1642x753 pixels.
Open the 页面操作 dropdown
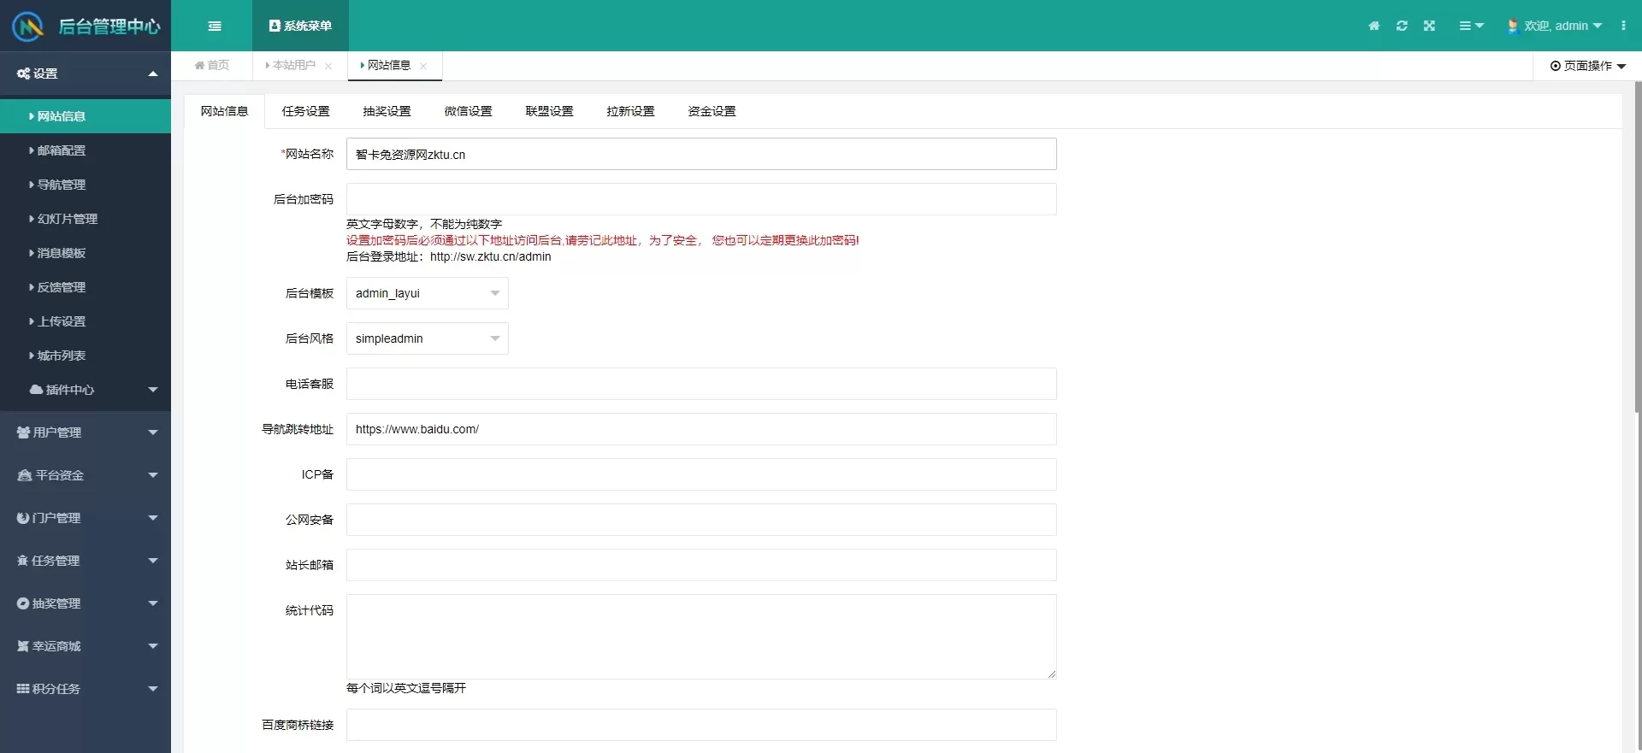[1587, 66]
